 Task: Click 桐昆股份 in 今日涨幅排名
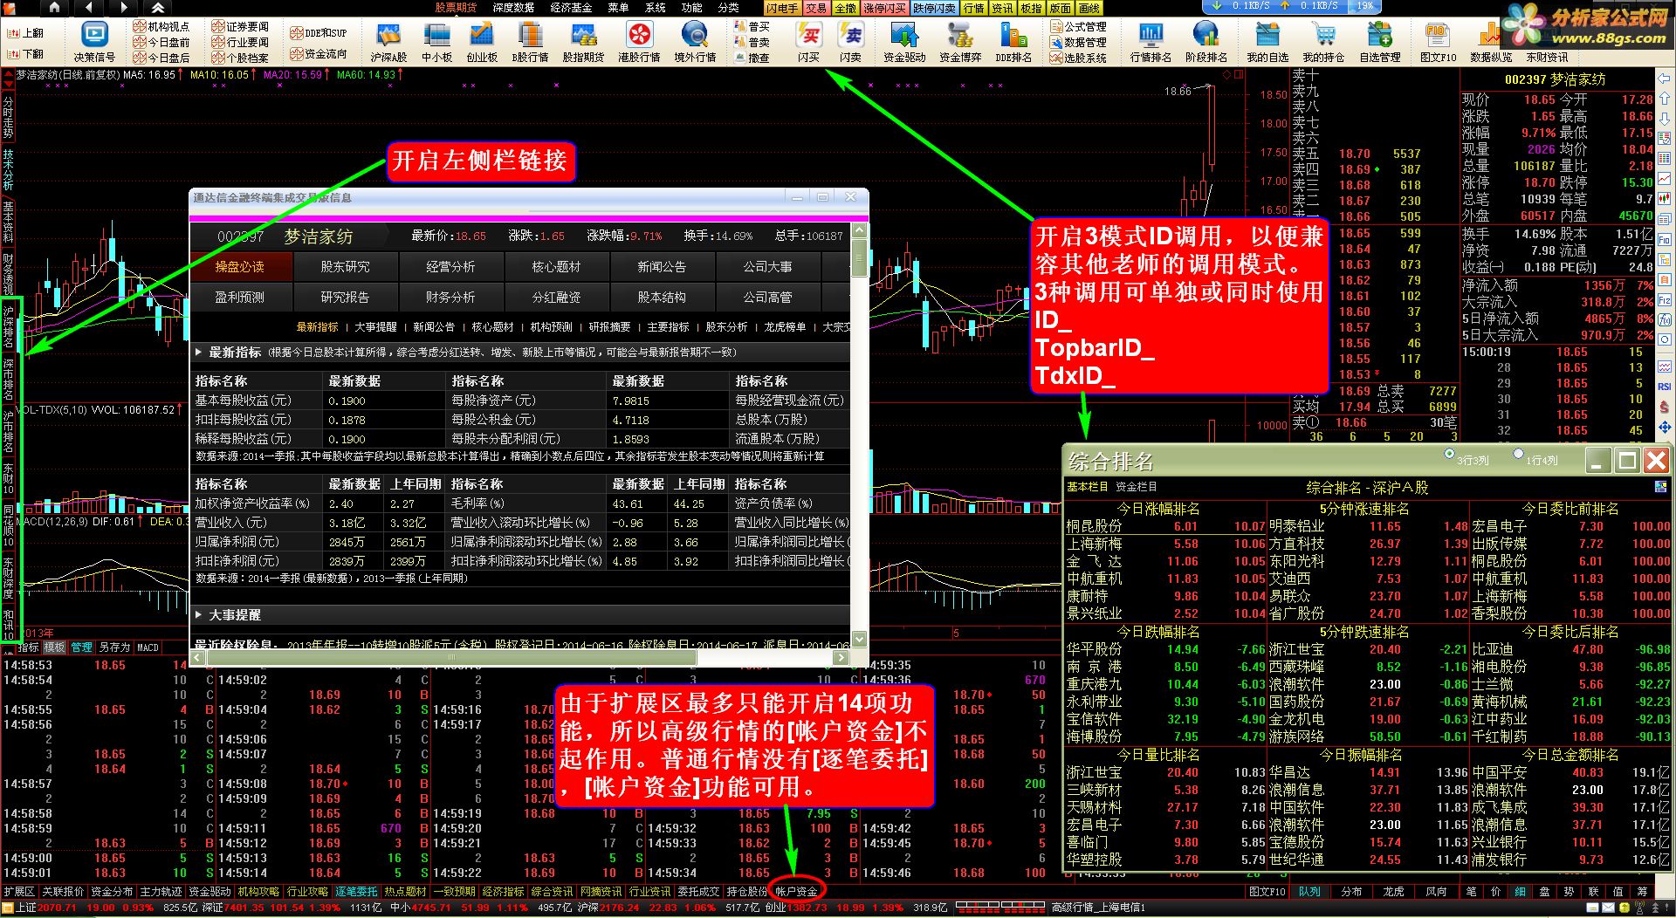pyautogui.click(x=1095, y=526)
